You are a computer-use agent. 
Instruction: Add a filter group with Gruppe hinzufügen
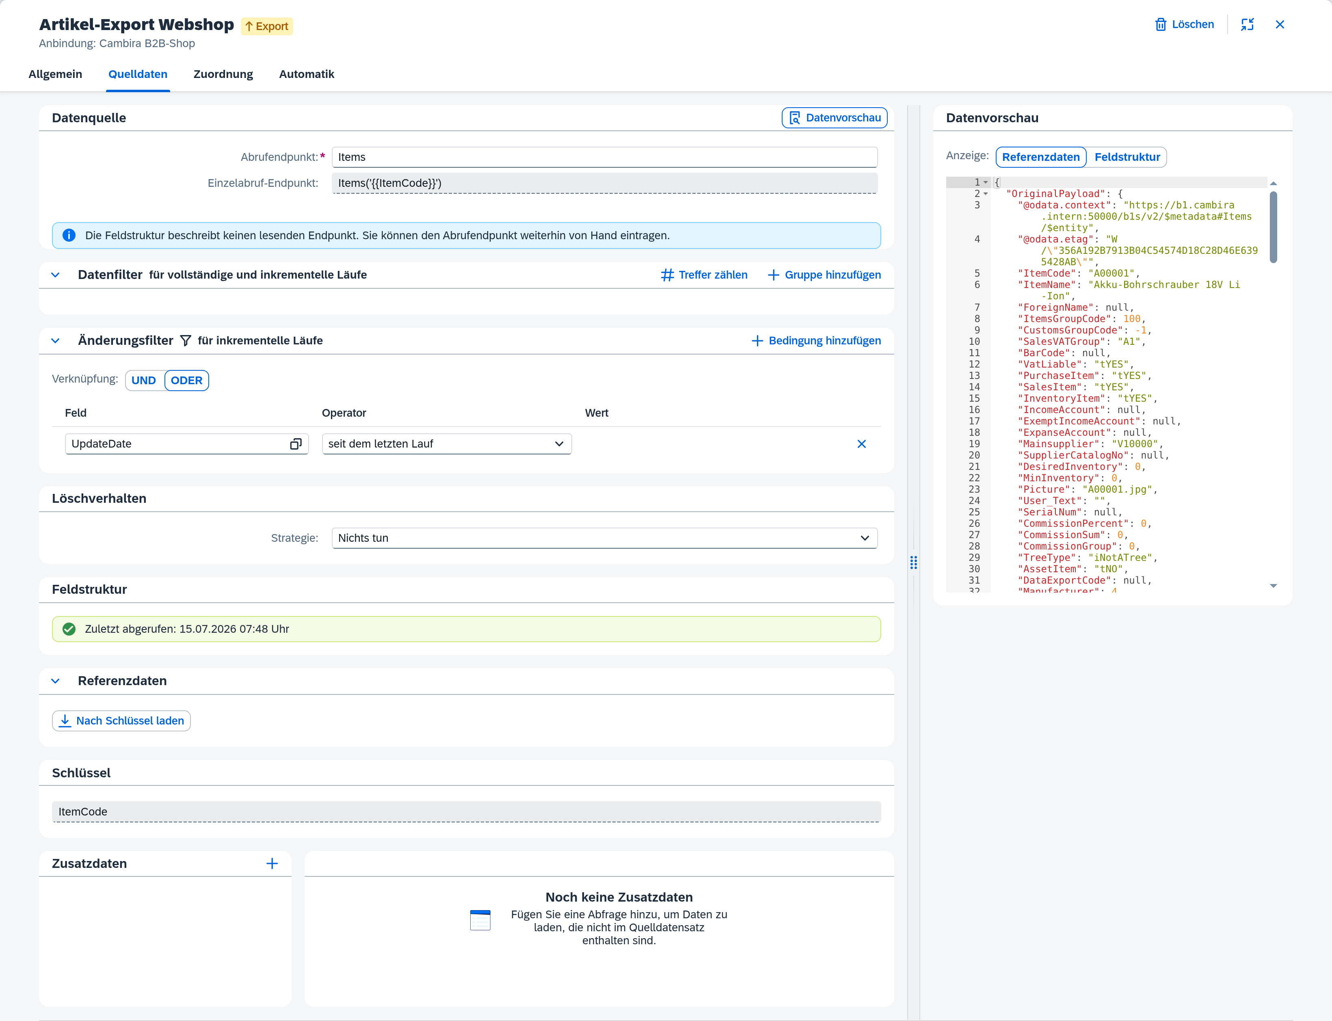[824, 275]
